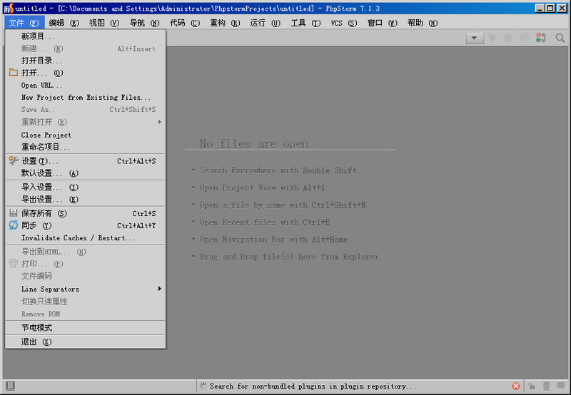The image size is (571, 395).
Task: Click the folder icon next to 打开
Action: [14, 73]
